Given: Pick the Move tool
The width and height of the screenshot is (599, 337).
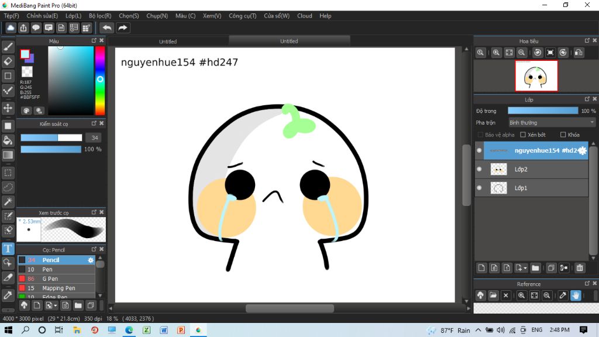Looking at the screenshot, I should click(x=8, y=108).
